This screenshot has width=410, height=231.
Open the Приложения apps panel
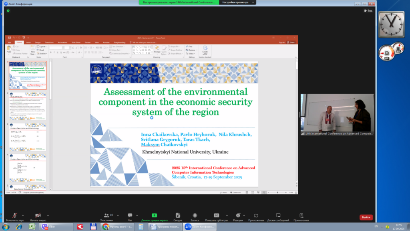(x=256, y=216)
